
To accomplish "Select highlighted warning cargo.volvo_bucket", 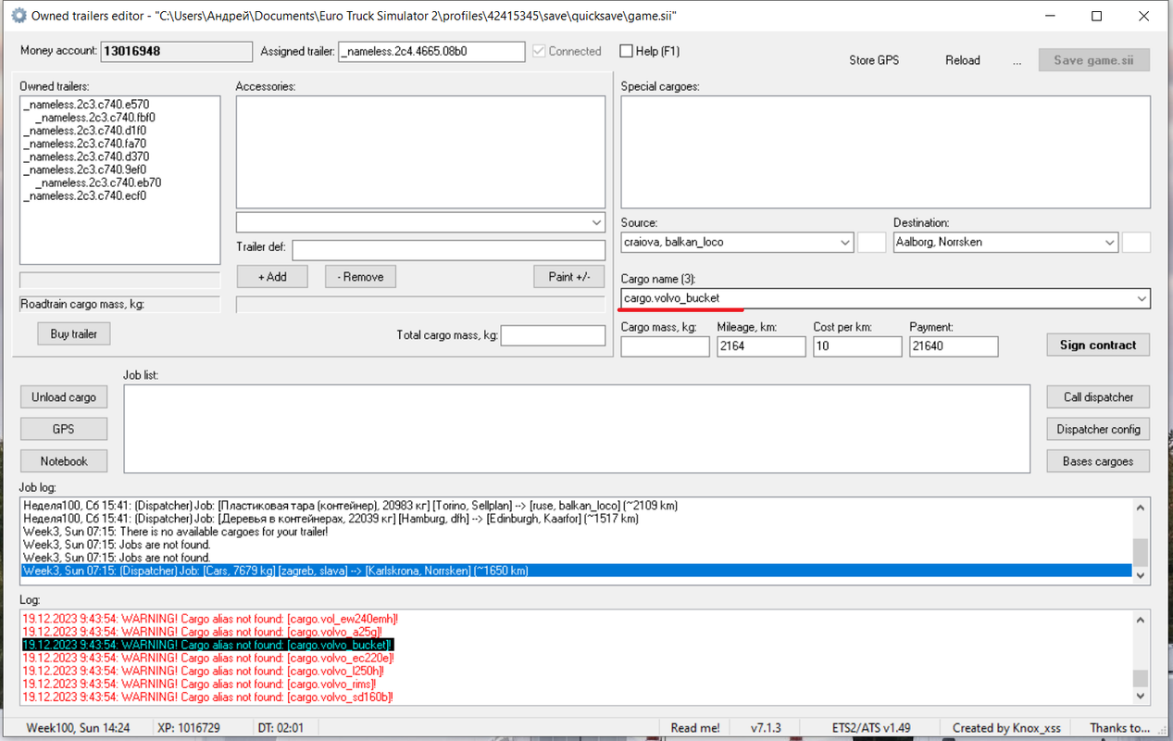I will (x=208, y=645).
